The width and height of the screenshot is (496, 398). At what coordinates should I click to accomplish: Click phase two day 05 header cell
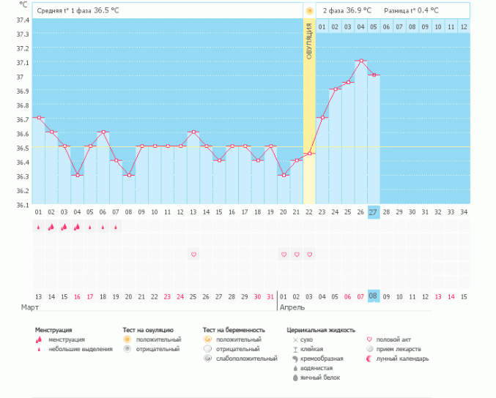[x=374, y=27]
